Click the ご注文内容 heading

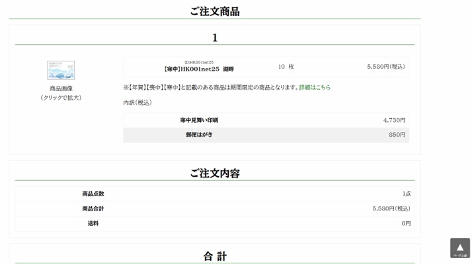pos(215,173)
